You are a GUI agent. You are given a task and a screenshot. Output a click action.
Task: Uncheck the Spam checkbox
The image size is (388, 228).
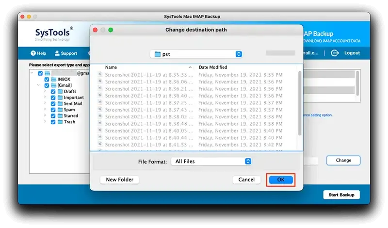click(53, 110)
